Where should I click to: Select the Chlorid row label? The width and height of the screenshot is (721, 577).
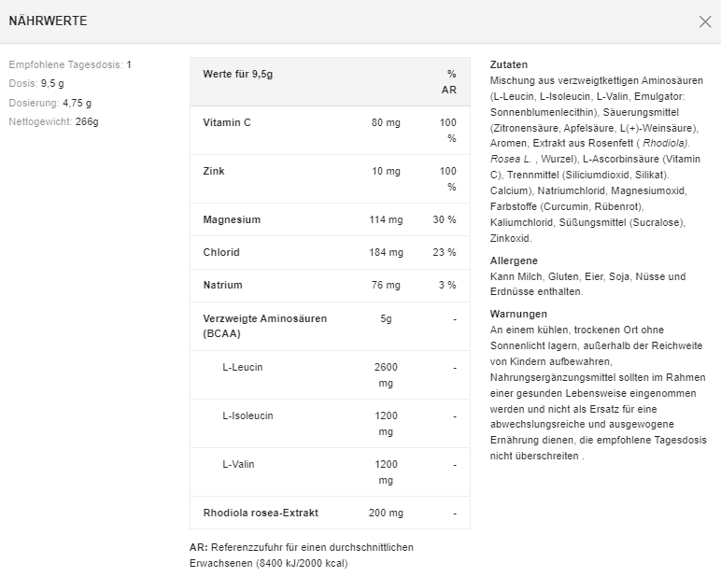click(x=221, y=252)
